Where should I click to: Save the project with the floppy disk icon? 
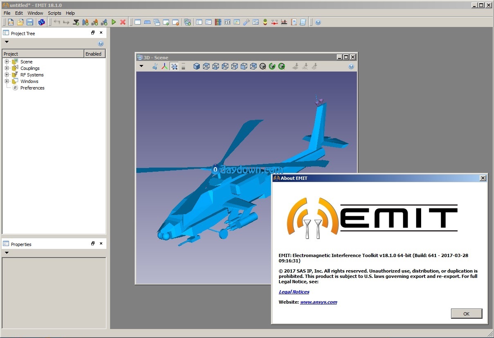(x=30, y=22)
